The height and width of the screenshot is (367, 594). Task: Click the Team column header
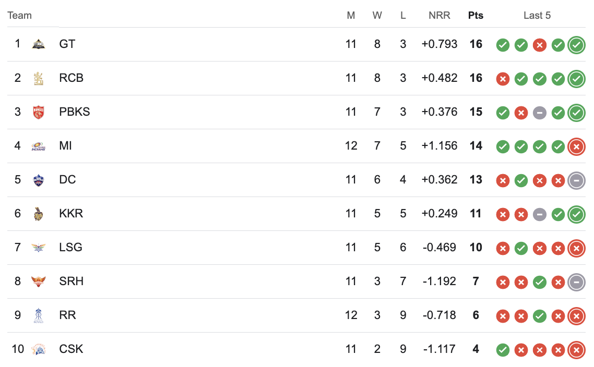(x=20, y=16)
